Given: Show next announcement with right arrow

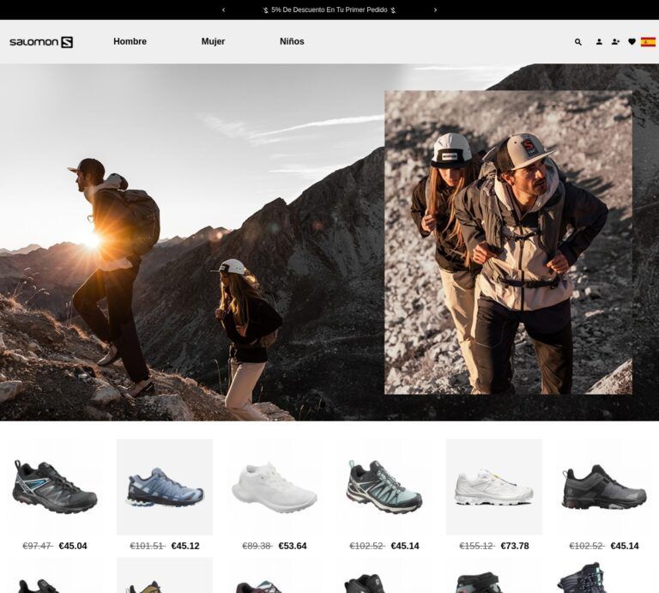Looking at the screenshot, I should 435,9.
